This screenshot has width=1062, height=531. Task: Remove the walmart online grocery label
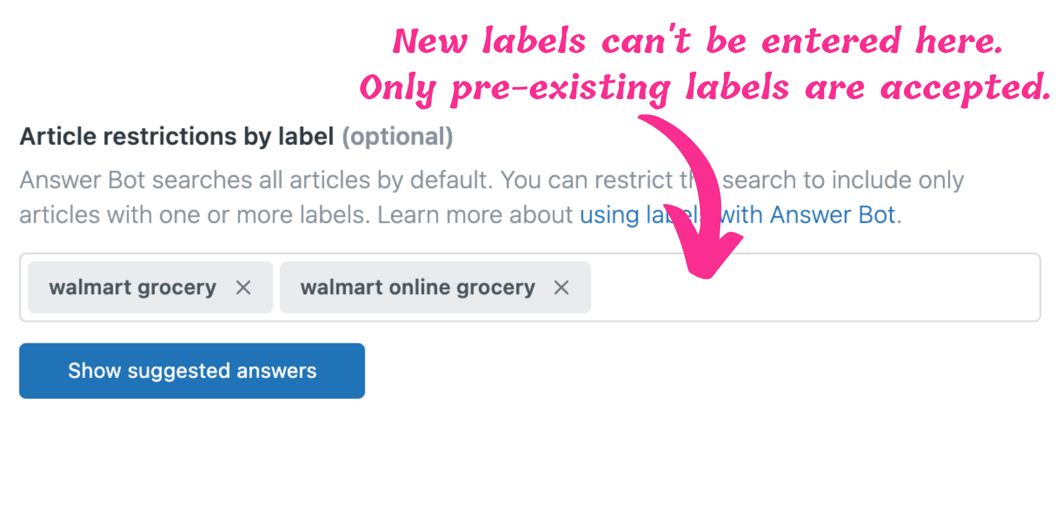click(x=561, y=288)
